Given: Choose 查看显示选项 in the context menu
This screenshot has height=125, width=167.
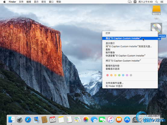Looking at the screenshot, I should click(130, 69).
